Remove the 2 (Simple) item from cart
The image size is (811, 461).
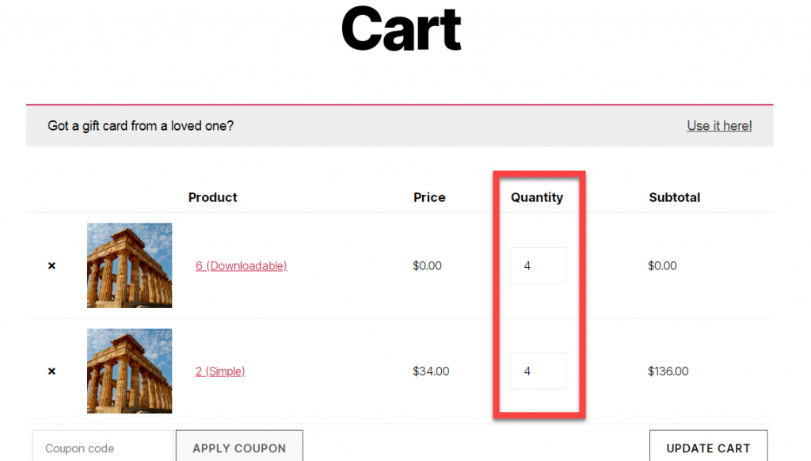tap(51, 371)
